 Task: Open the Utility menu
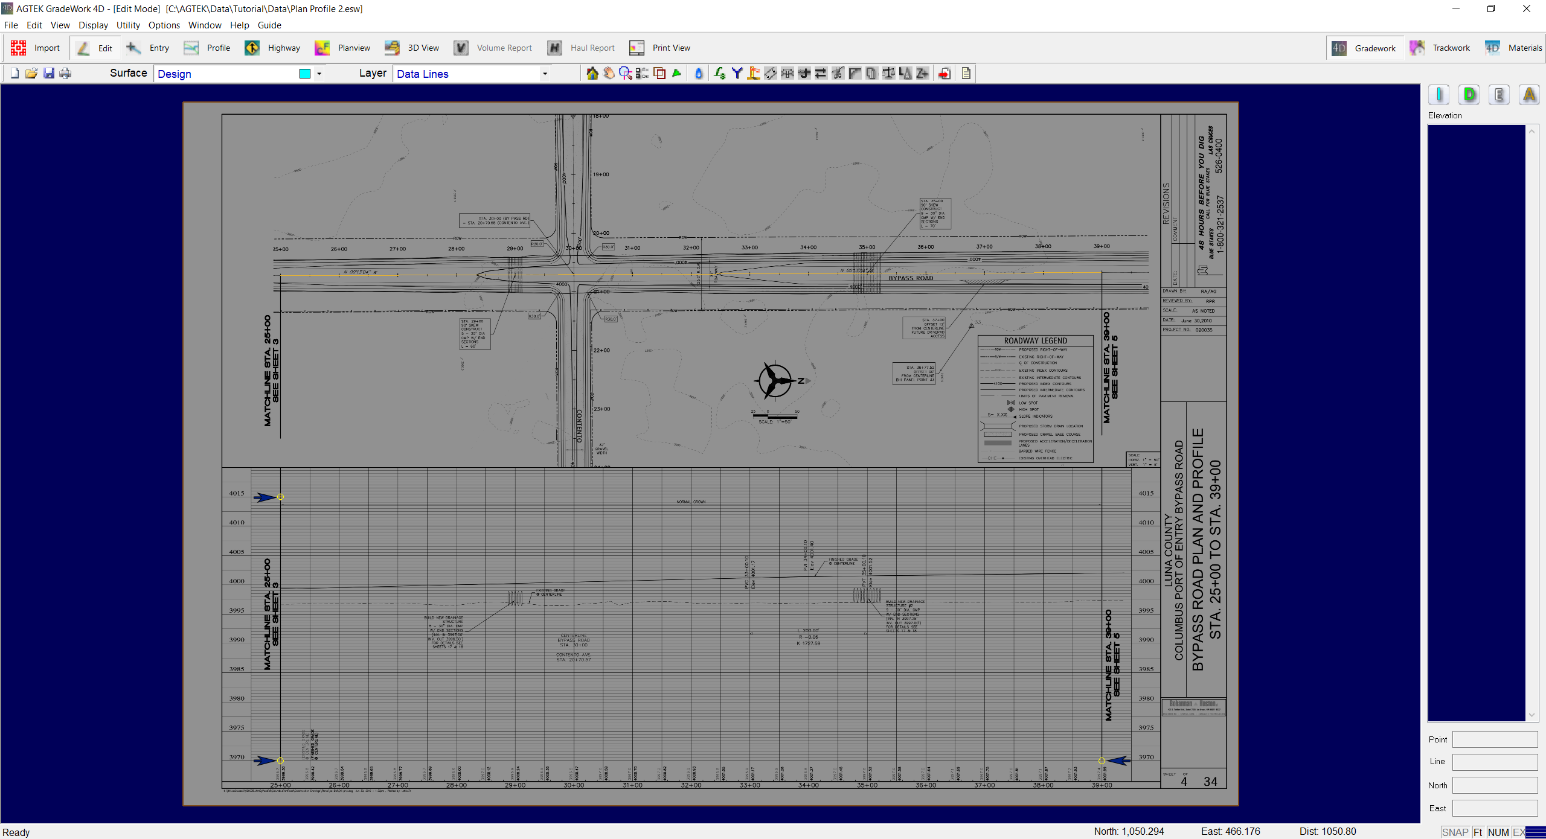click(x=127, y=25)
